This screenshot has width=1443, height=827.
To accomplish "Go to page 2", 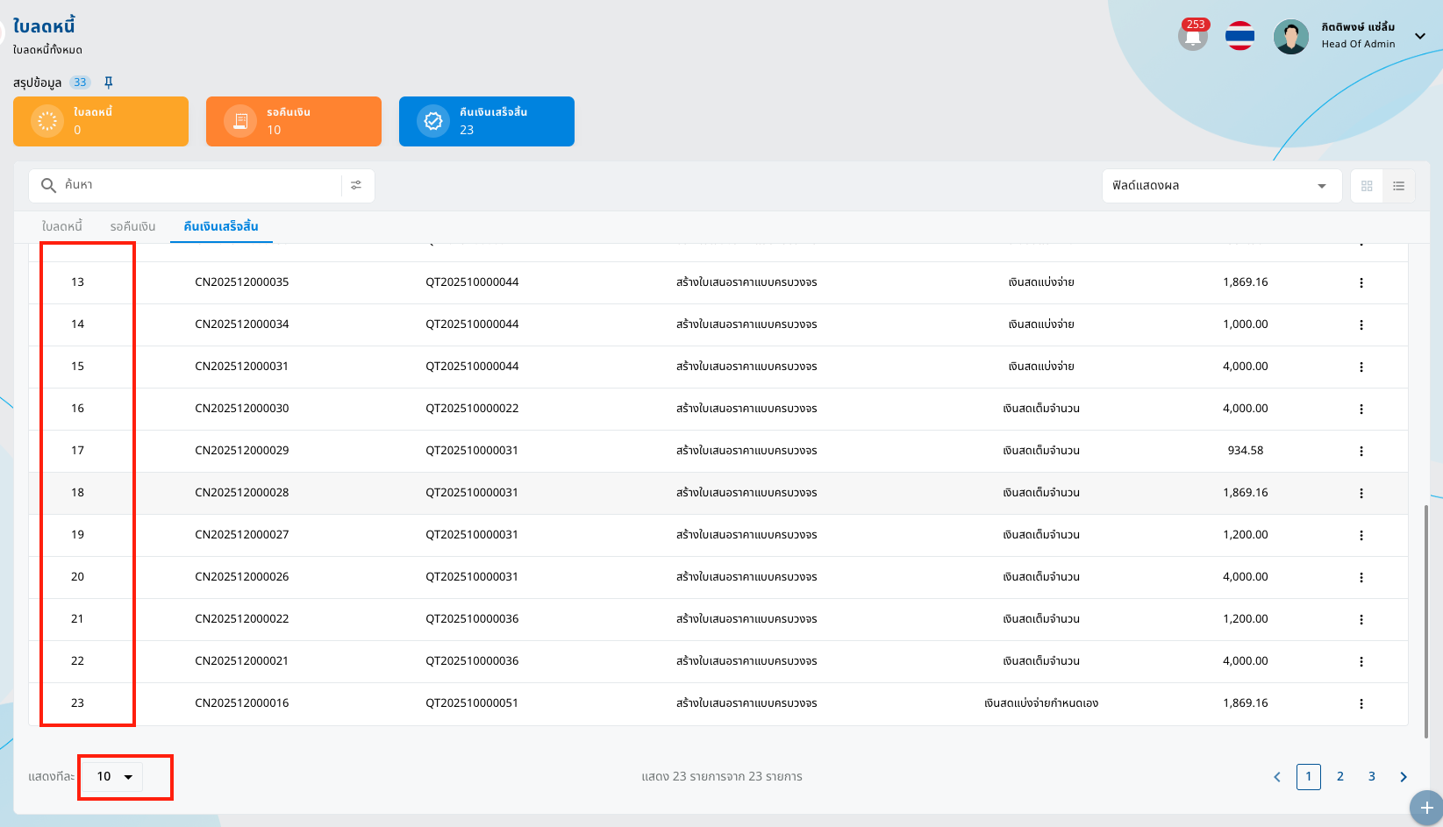I will click(x=1339, y=776).
